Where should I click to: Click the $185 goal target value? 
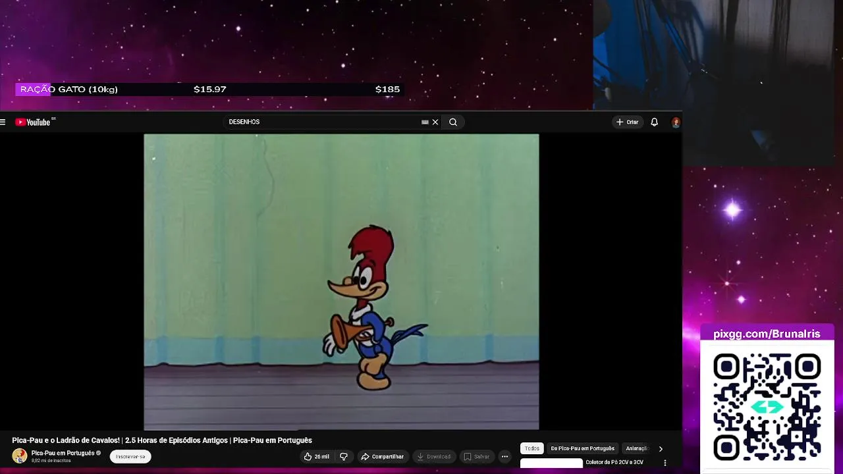pyautogui.click(x=387, y=90)
